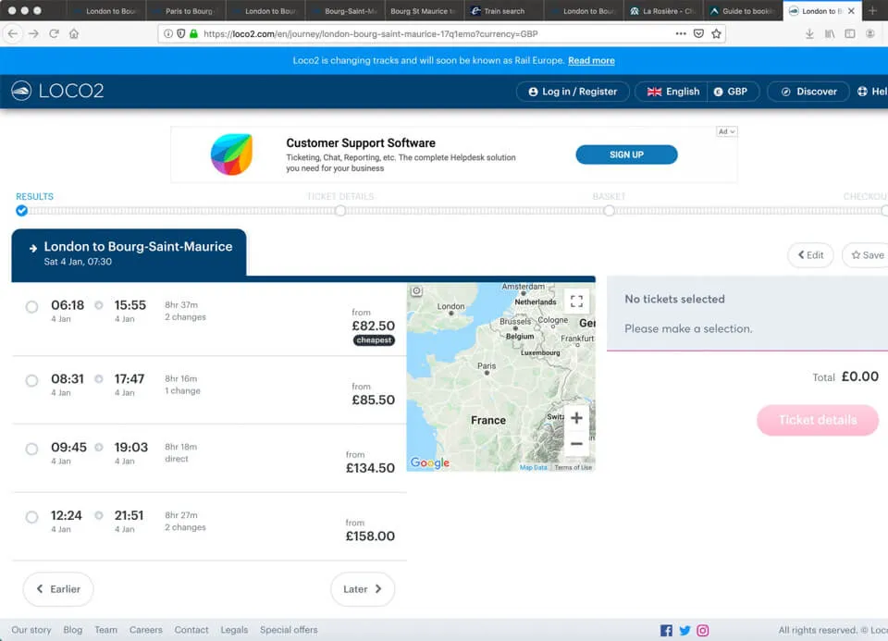Click the Results step marker
The height and width of the screenshot is (641, 888).
click(21, 211)
